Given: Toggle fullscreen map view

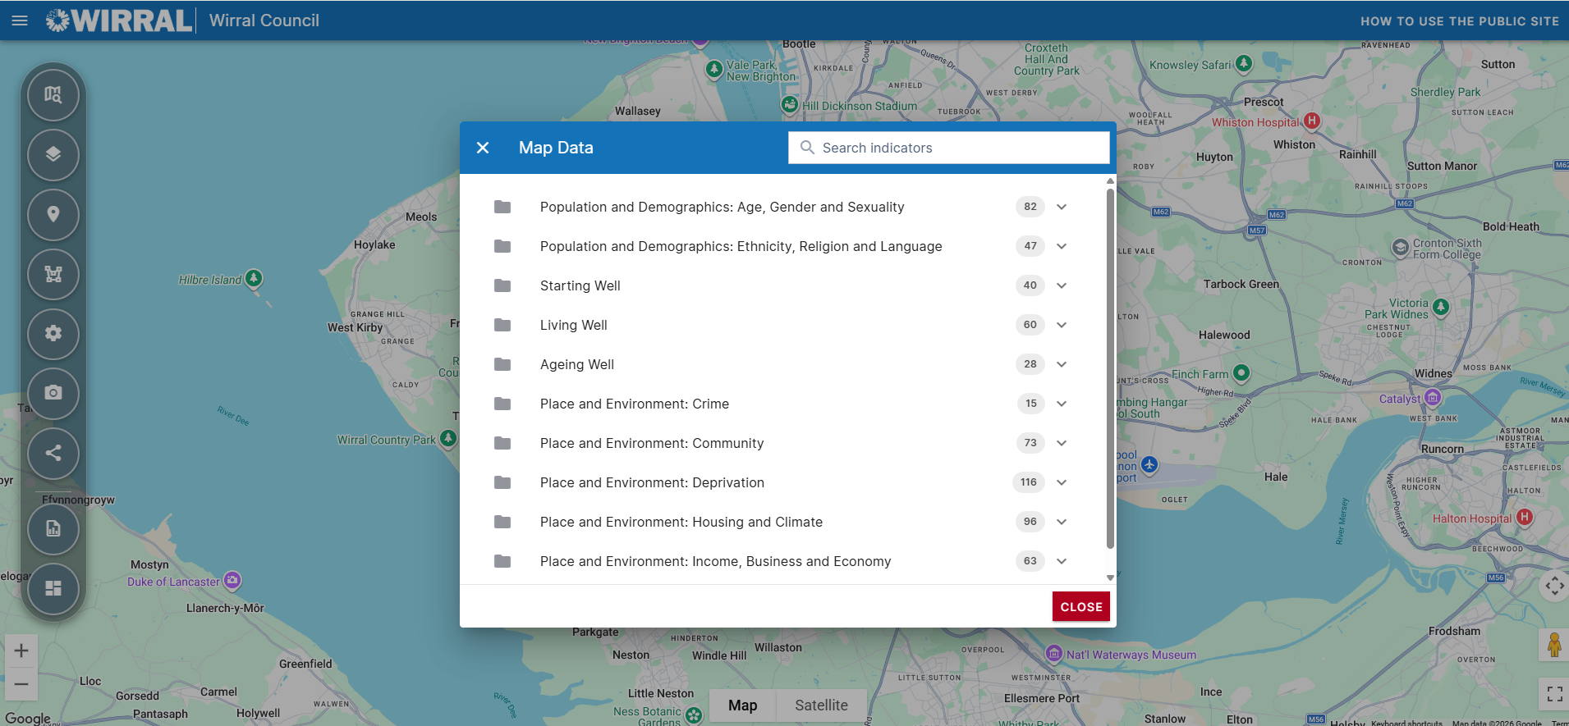Looking at the screenshot, I should (x=1554, y=694).
